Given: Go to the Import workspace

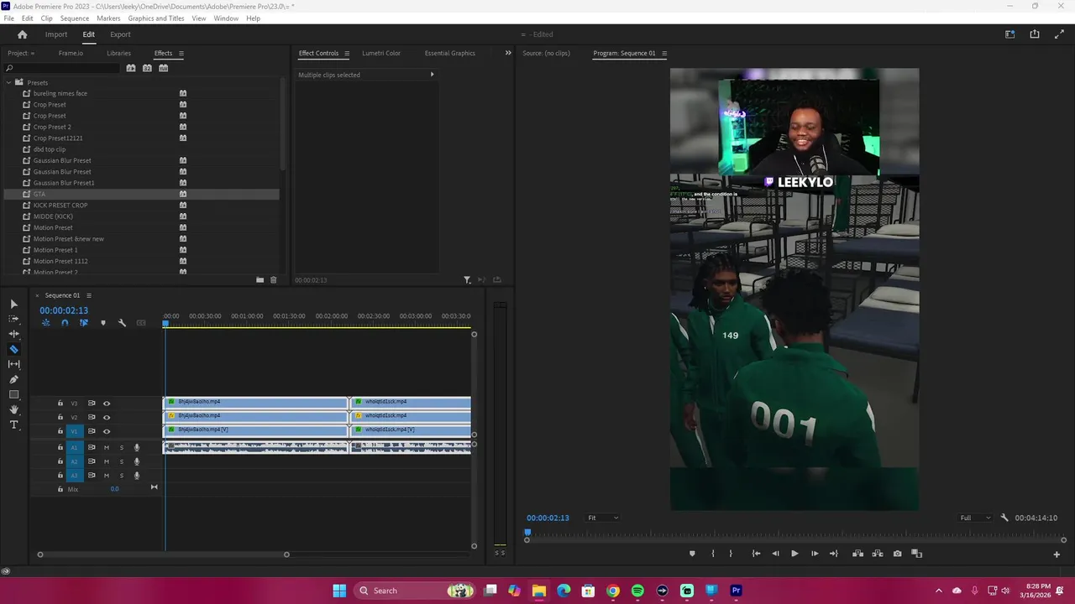Looking at the screenshot, I should (56, 34).
